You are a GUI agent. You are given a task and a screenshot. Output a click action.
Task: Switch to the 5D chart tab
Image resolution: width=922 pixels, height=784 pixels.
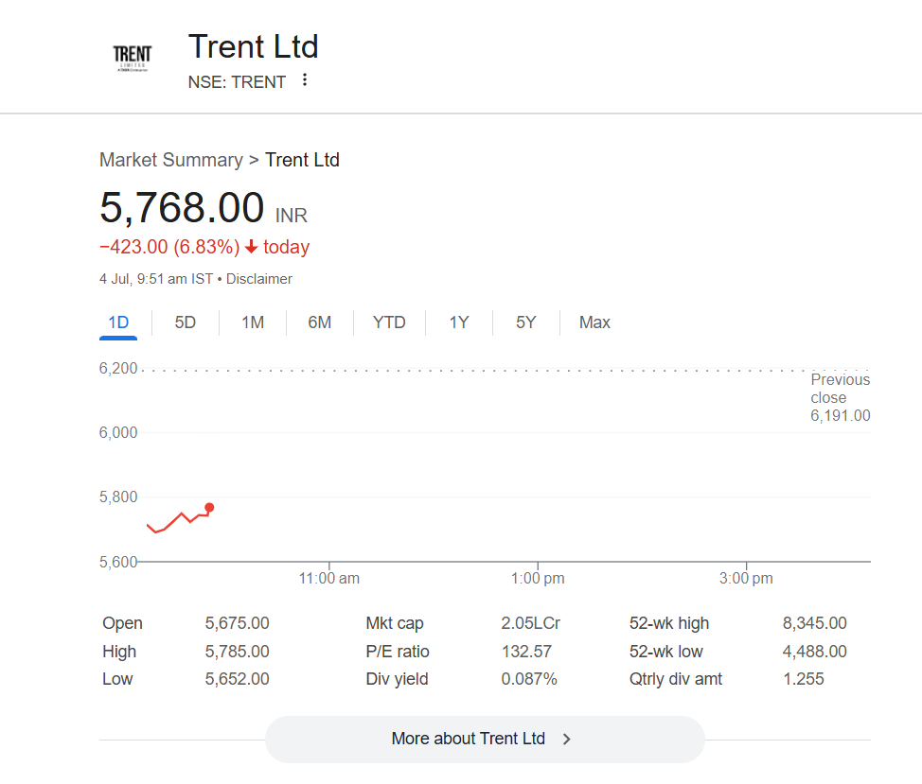point(186,322)
